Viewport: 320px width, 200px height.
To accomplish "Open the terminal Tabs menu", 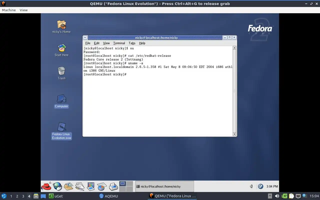I will 132,43.
